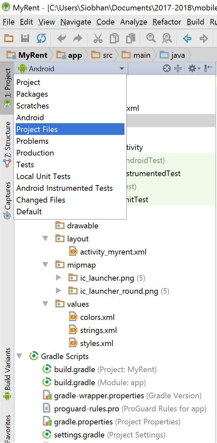Collapse the layout folder
The height and width of the screenshot is (443, 217).
pyautogui.click(x=45, y=238)
